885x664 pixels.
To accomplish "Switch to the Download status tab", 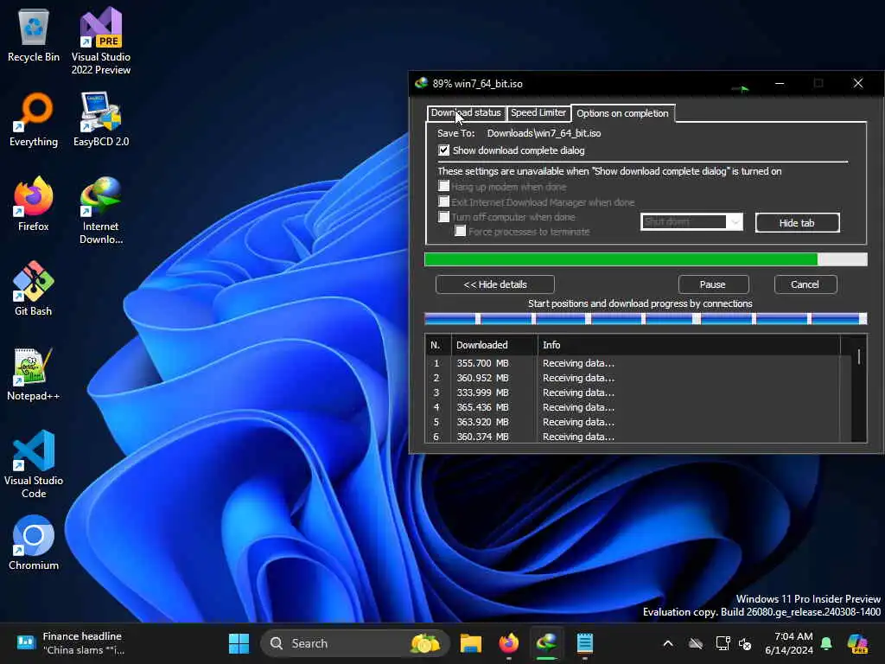I will pos(466,113).
